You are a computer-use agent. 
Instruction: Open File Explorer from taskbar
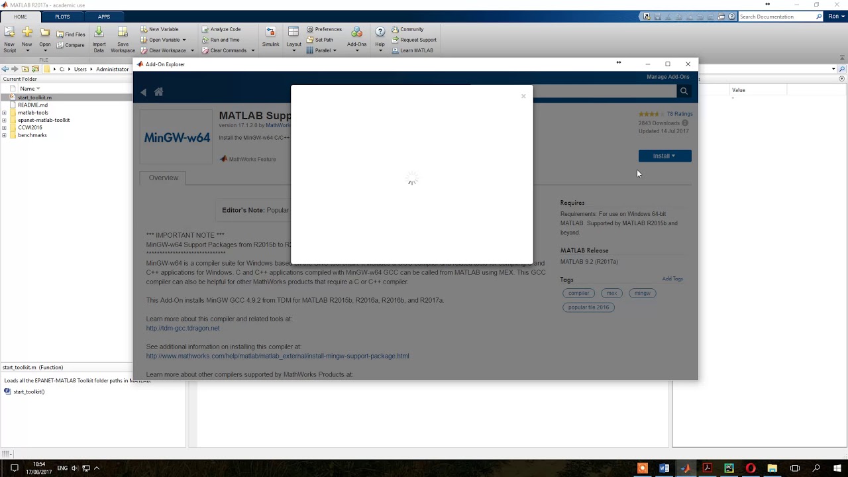[x=772, y=468]
